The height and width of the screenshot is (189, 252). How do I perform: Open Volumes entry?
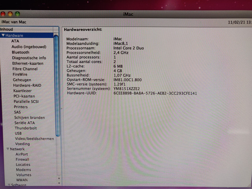click(24, 175)
